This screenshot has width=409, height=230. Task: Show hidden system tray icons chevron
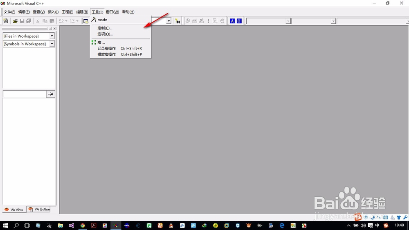[x=348, y=225]
